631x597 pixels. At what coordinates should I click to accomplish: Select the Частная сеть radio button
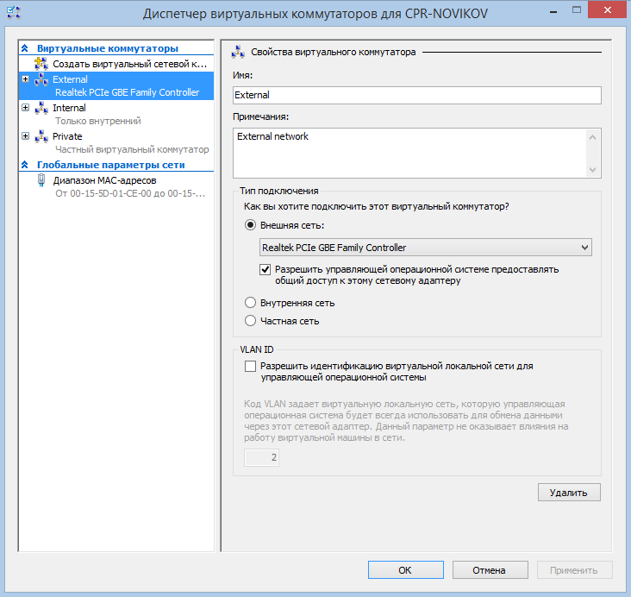pyautogui.click(x=251, y=321)
